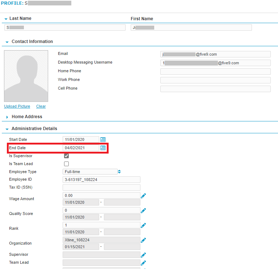Image resolution: width=278 pixels, height=280 pixels.
Task: Edit the Wage Amount with pencil icon
Action: (143, 196)
